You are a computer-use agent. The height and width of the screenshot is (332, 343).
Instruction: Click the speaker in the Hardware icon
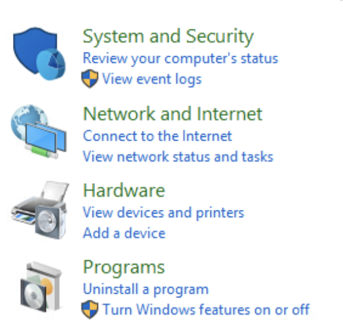tap(50, 222)
